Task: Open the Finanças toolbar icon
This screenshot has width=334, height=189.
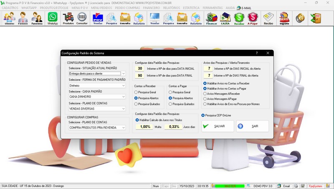Action: point(211,18)
